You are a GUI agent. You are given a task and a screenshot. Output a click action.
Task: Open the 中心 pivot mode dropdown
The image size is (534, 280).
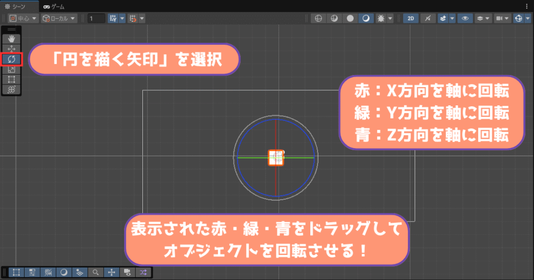(x=23, y=18)
